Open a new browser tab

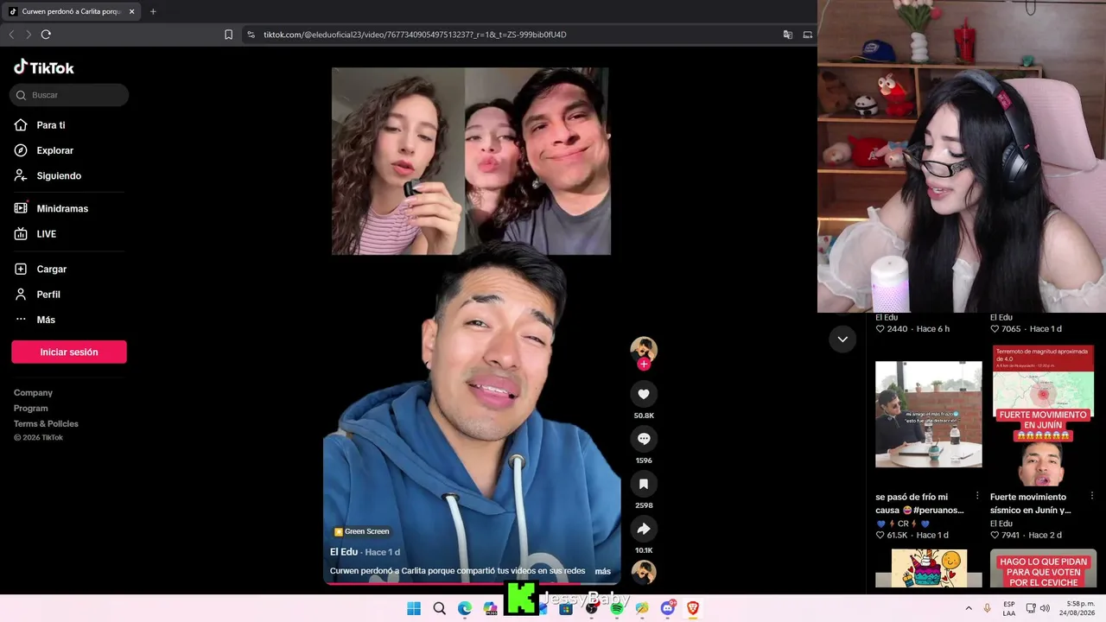(x=153, y=11)
